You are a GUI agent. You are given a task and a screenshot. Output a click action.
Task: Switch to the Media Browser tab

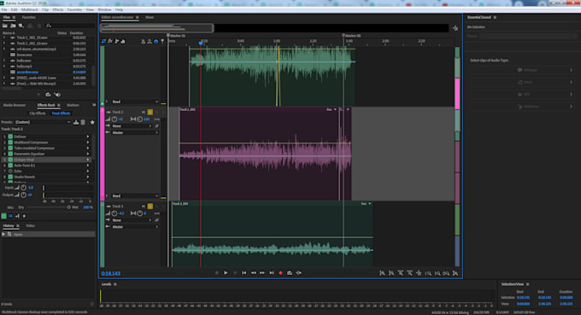click(x=15, y=105)
